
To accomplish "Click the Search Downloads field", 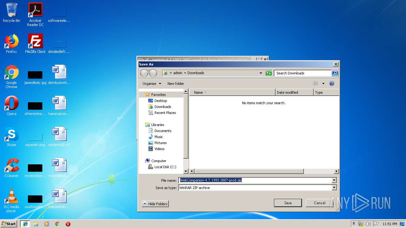I will coord(303,73).
